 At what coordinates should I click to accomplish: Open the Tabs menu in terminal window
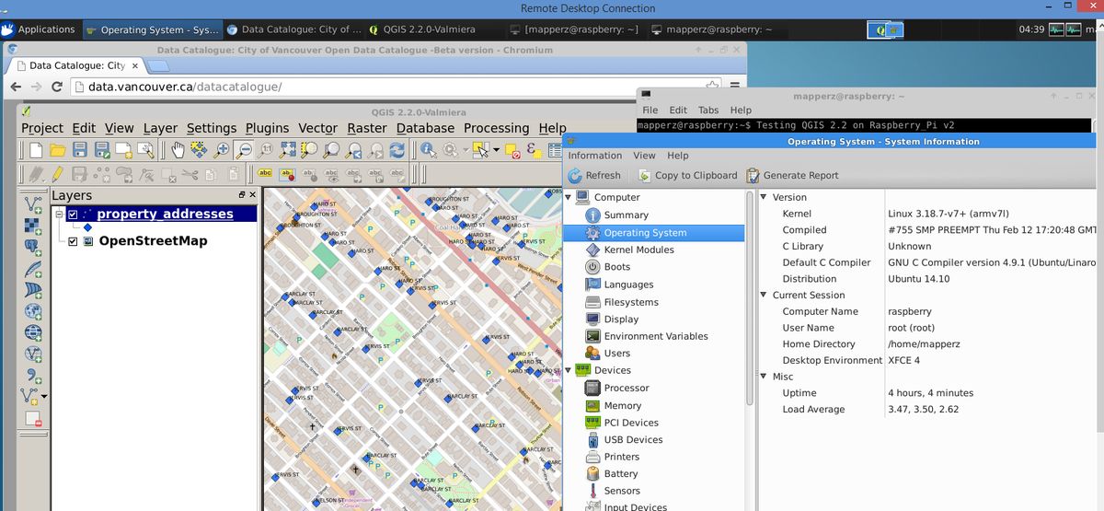coord(708,110)
